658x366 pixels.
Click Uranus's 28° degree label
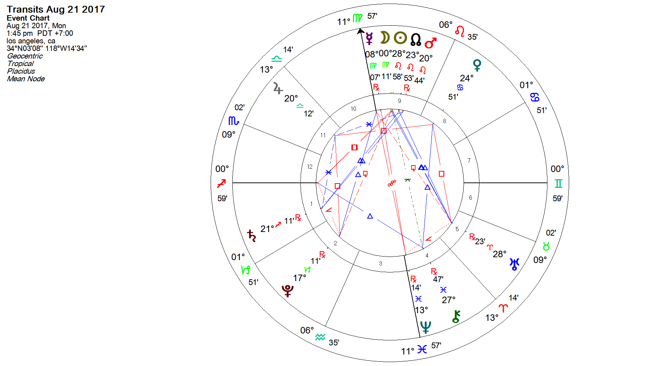tap(500, 254)
